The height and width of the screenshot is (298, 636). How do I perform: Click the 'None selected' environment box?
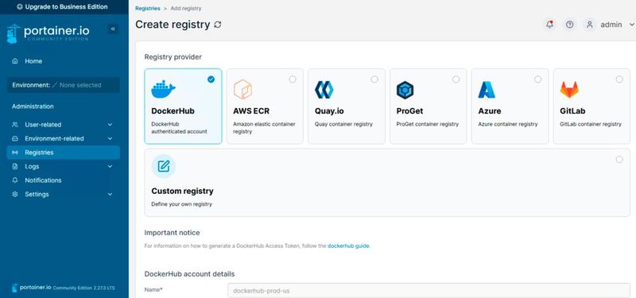pyautogui.click(x=64, y=85)
